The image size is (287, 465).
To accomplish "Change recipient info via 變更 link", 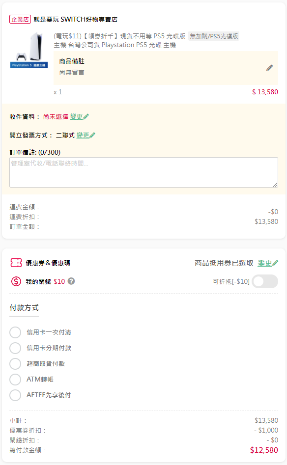I will pos(79,116).
